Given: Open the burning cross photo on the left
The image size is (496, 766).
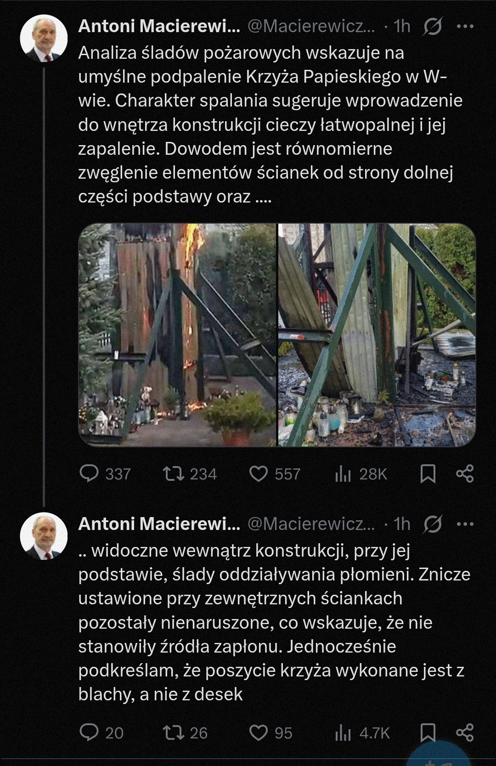Looking at the screenshot, I should [177, 335].
